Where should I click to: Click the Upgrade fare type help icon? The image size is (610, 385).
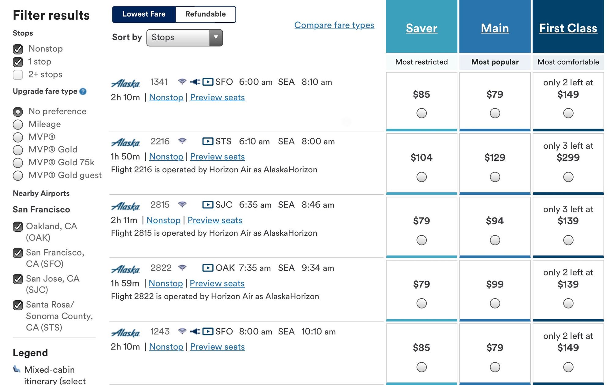pyautogui.click(x=83, y=92)
